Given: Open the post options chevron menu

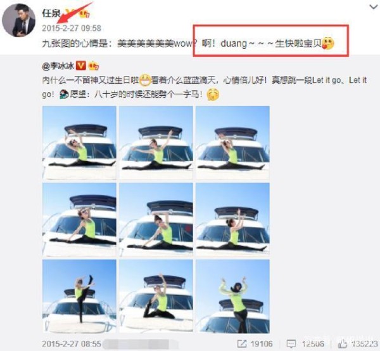Looking at the screenshot, I should [x=373, y=7].
